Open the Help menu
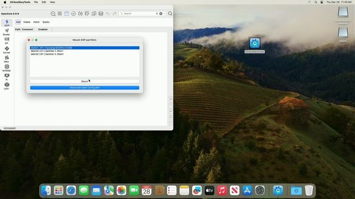355x199 pixels. tap(52, 2)
